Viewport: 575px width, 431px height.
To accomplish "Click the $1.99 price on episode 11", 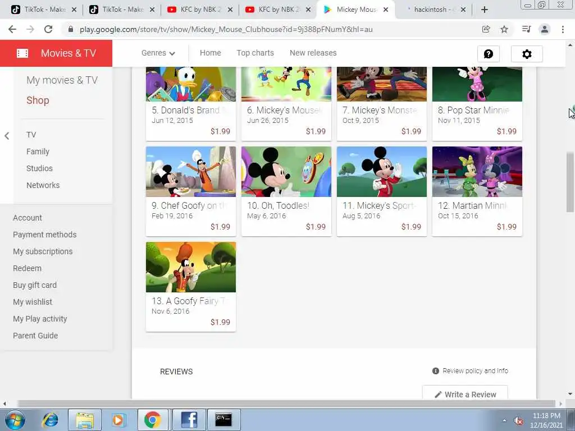I will pos(411,227).
